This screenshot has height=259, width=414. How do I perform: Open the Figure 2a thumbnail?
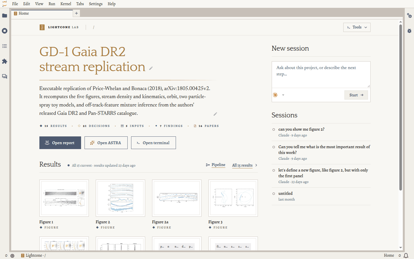coord(177,198)
